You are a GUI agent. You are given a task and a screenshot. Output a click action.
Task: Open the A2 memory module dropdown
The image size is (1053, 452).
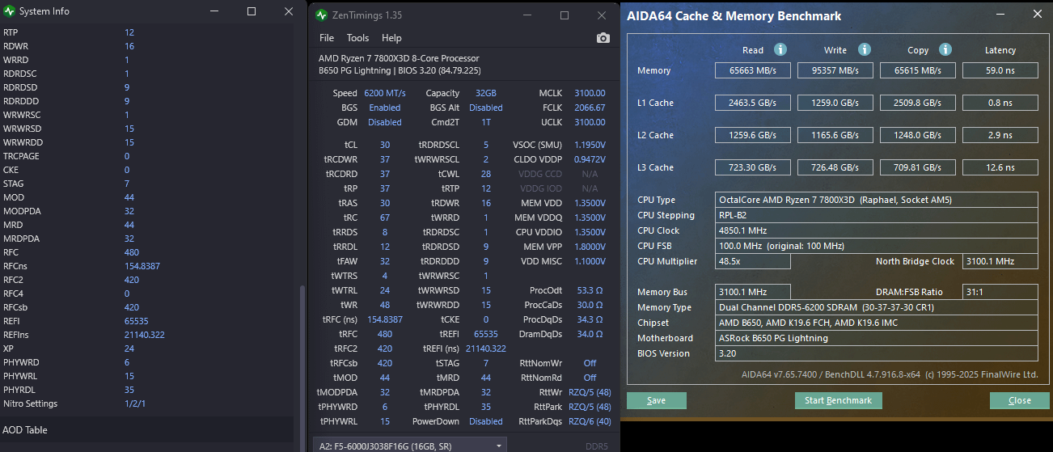coord(409,445)
